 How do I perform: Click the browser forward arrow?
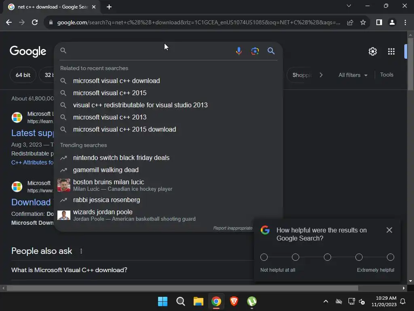22,23
